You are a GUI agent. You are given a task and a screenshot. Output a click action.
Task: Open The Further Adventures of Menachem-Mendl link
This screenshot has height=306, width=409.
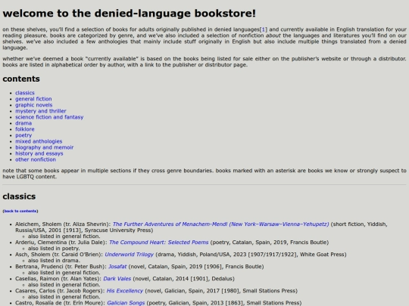(220, 224)
